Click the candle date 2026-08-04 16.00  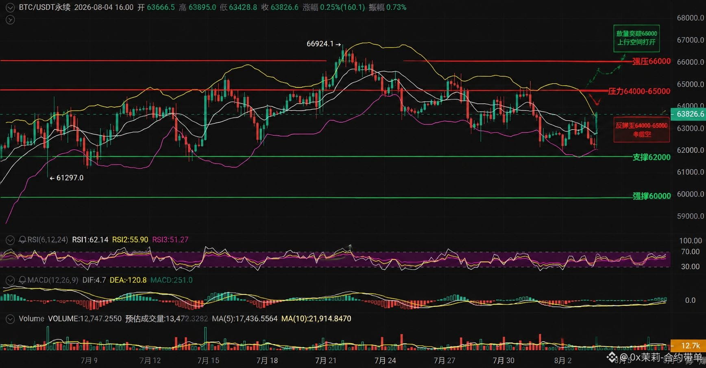pyautogui.click(x=104, y=7)
